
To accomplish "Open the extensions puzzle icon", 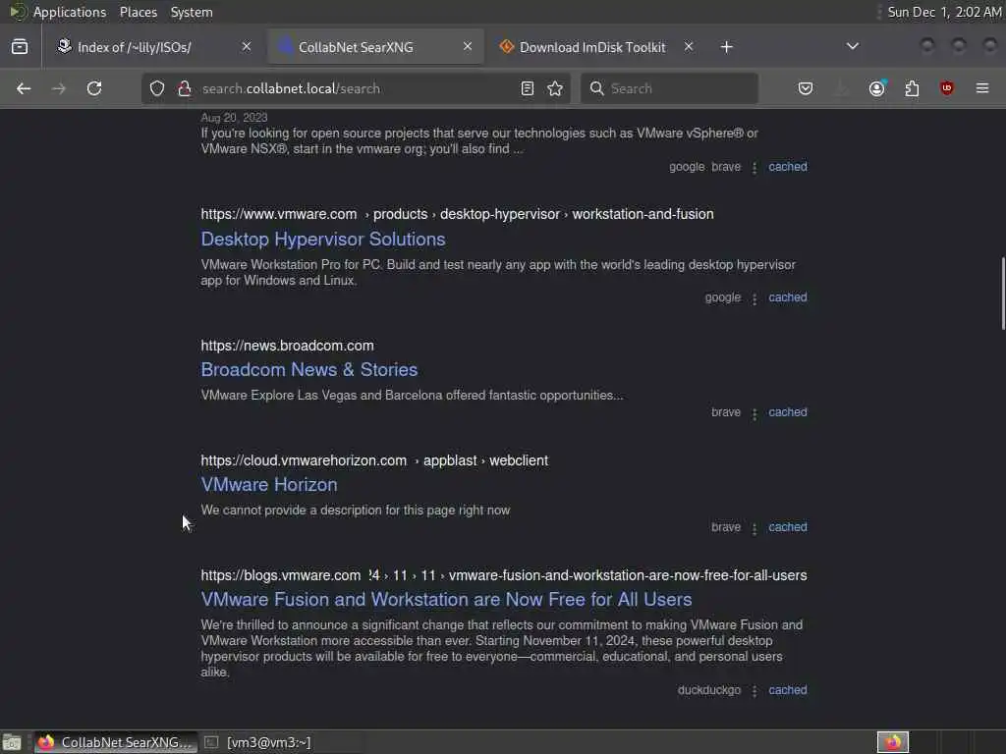I will click(x=912, y=88).
